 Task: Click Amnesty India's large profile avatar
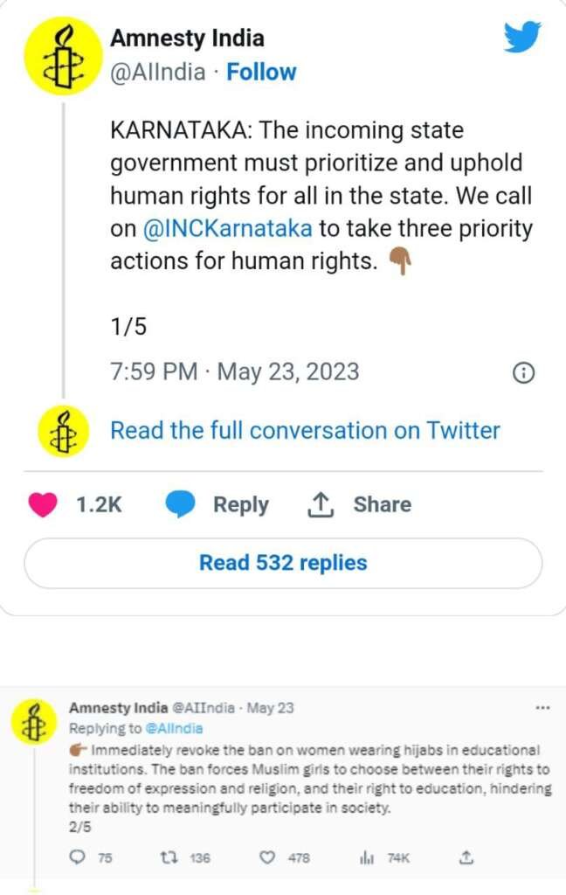click(x=64, y=56)
